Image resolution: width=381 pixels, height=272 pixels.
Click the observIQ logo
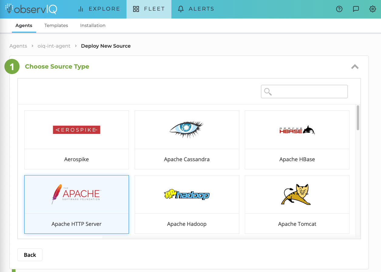click(x=31, y=9)
